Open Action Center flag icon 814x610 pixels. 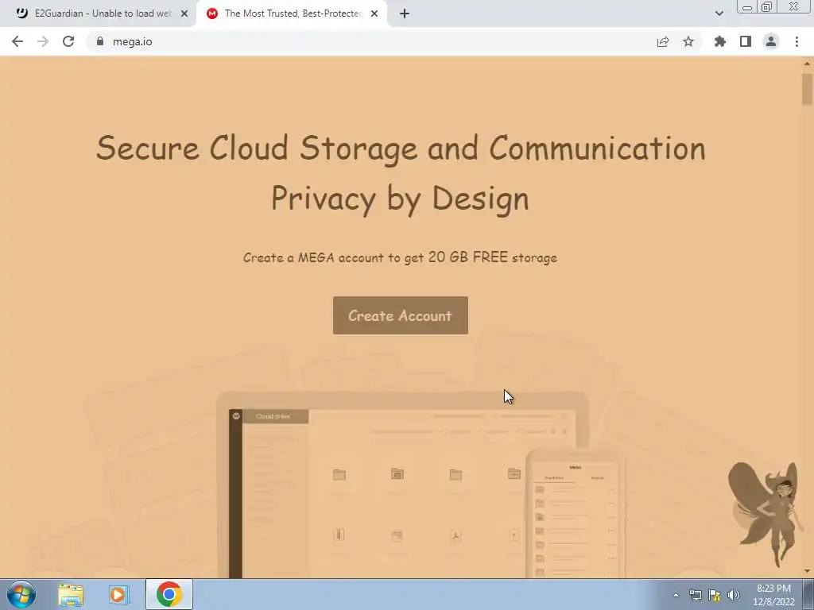pos(715,595)
